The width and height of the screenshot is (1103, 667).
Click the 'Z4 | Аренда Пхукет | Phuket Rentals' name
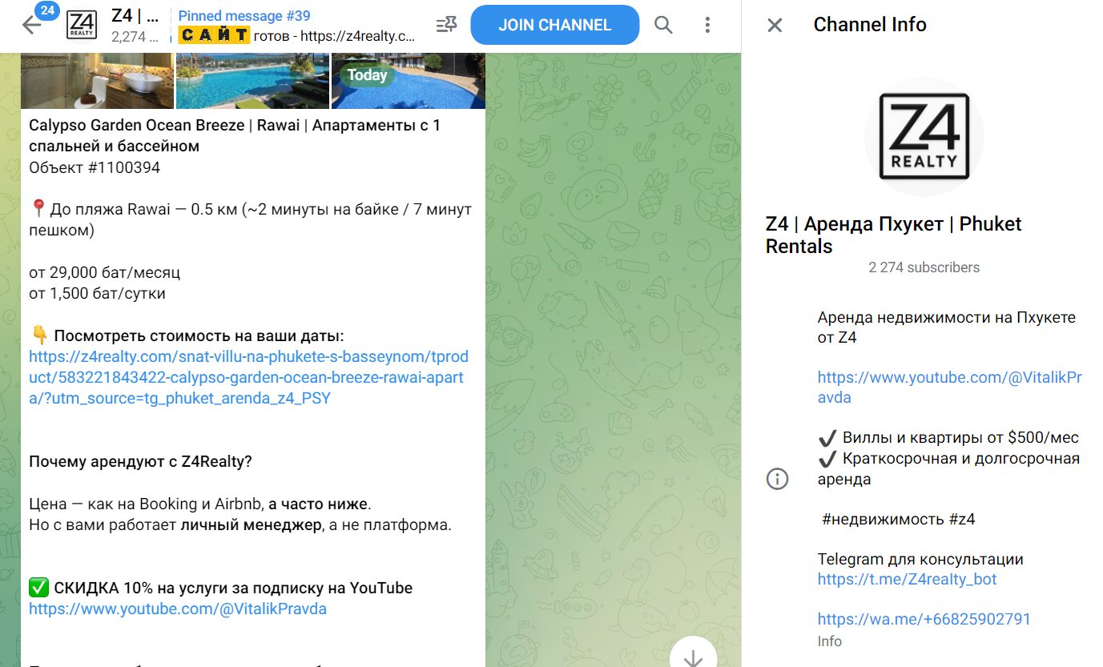tap(894, 235)
